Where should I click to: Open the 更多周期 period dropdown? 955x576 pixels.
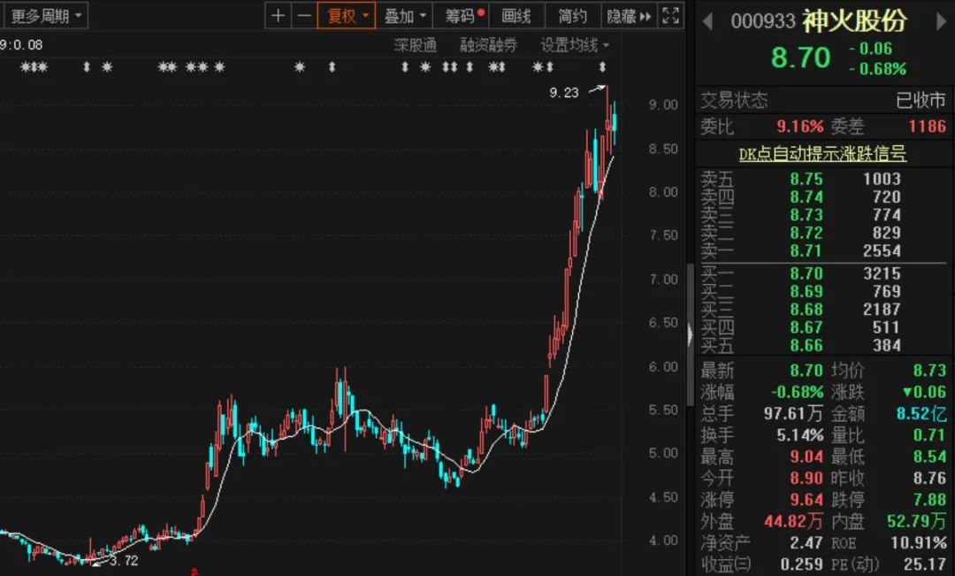pos(45,16)
